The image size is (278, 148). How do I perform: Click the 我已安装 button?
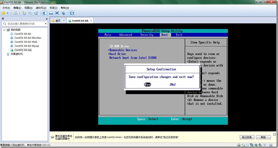coord(247,137)
